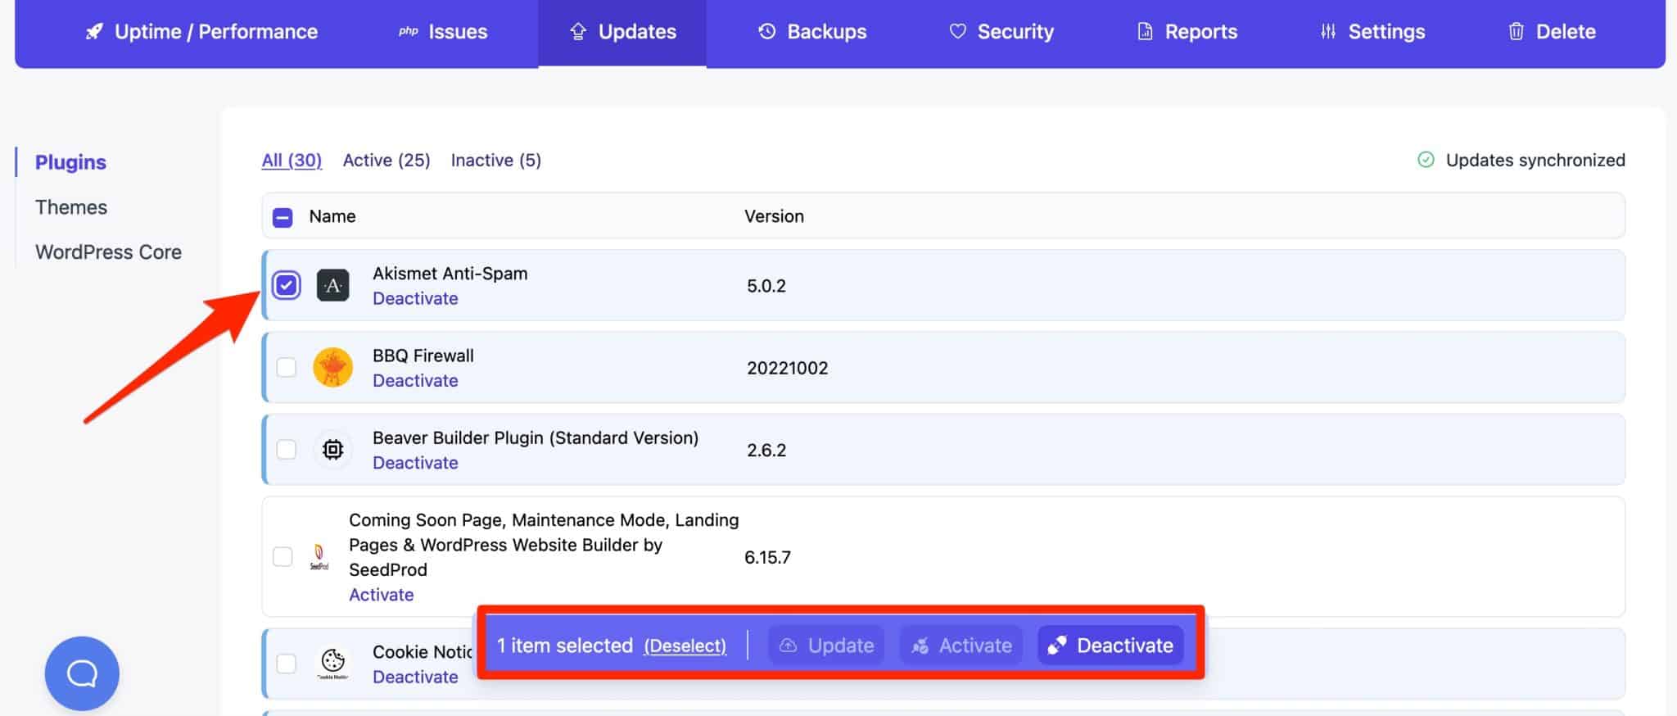Screen dimensions: 1677x716
Task: Click SeedProd version 6.15.7
Action: click(767, 557)
